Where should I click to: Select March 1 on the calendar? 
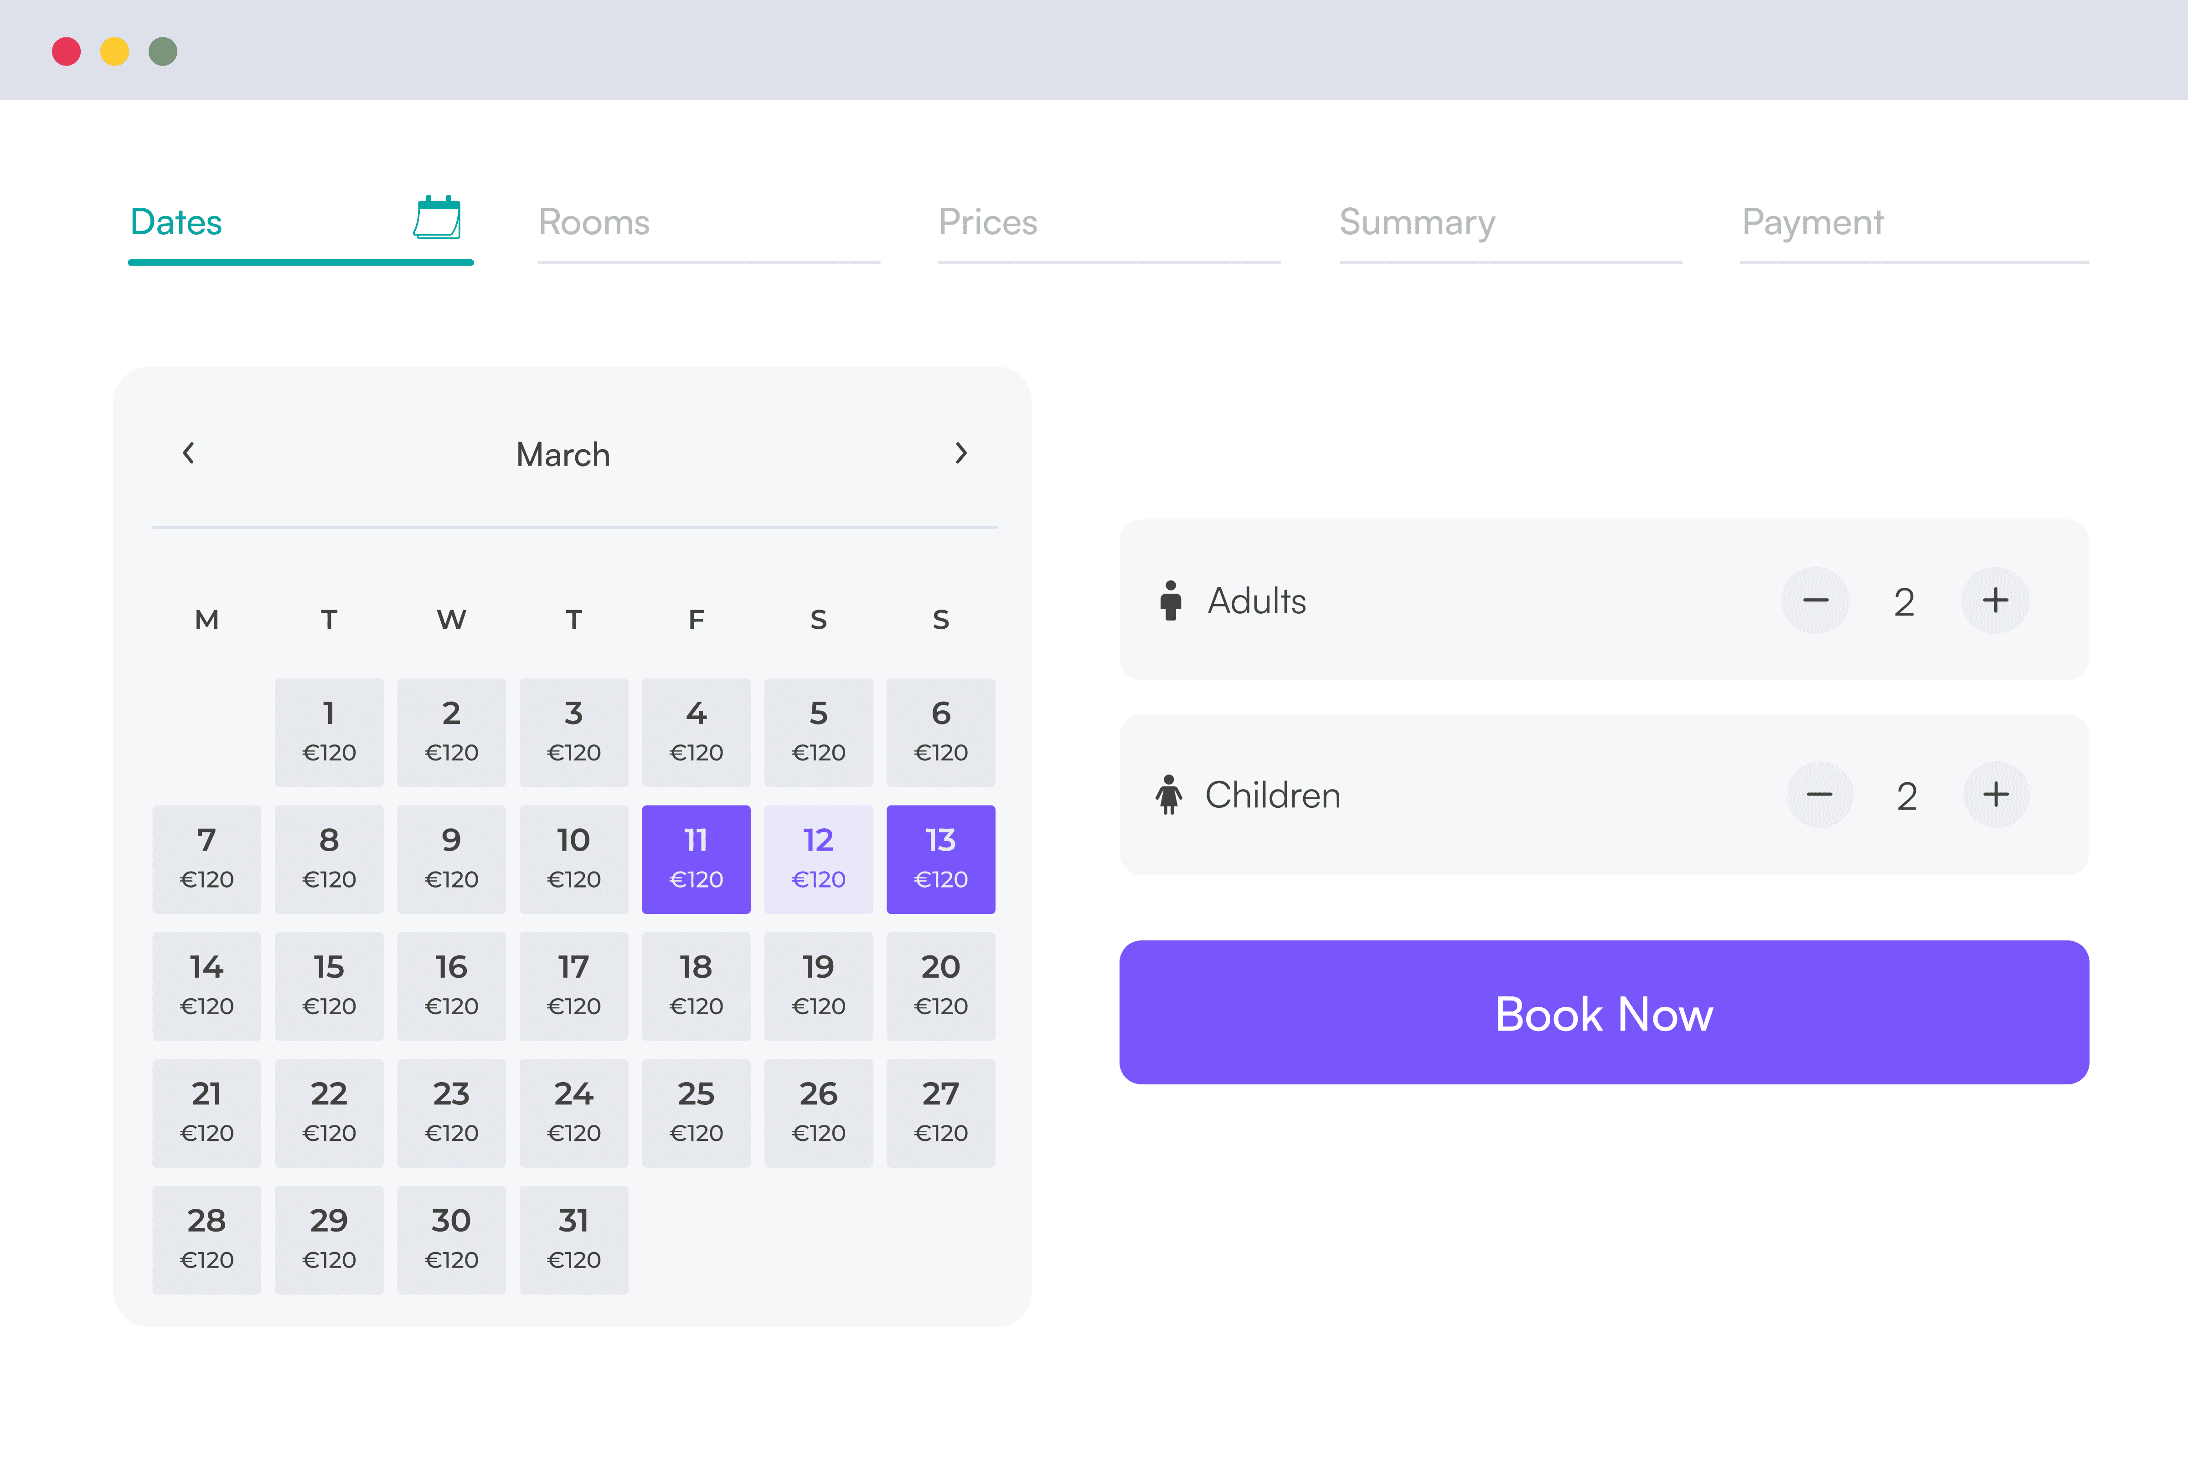click(328, 732)
